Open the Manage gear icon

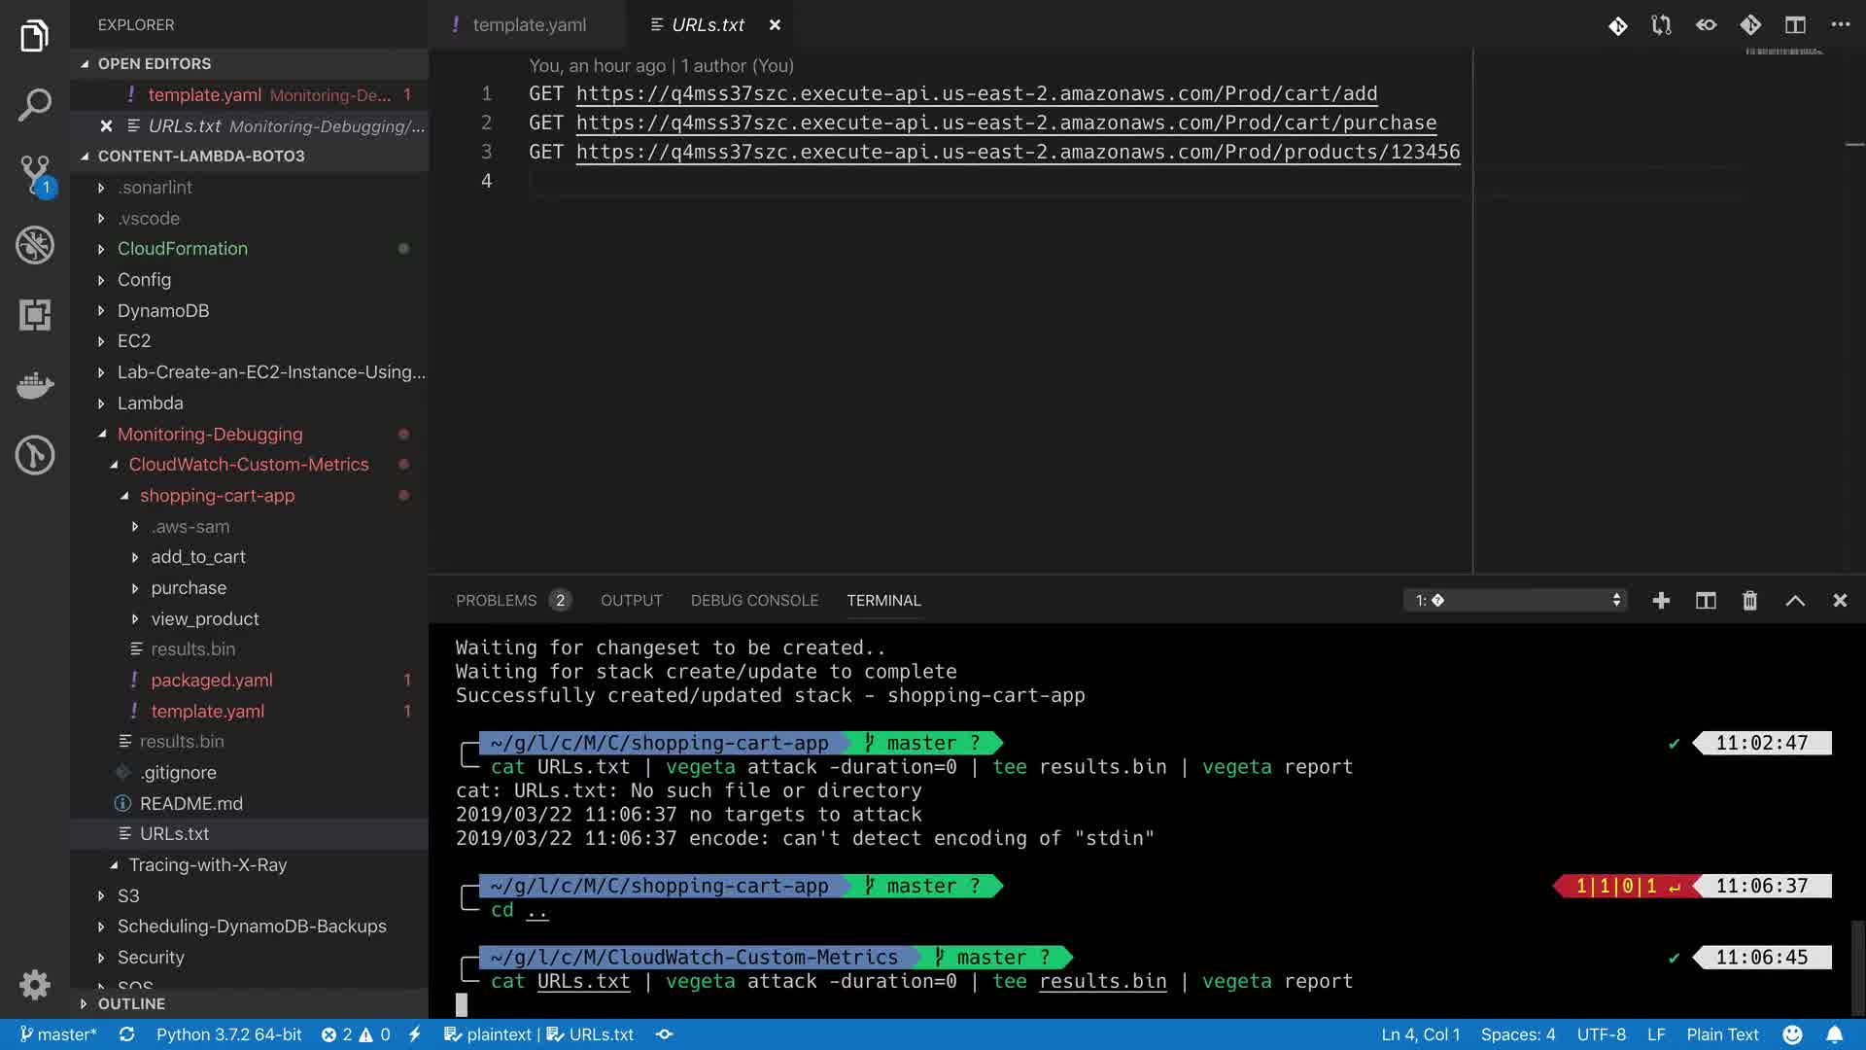(x=35, y=984)
